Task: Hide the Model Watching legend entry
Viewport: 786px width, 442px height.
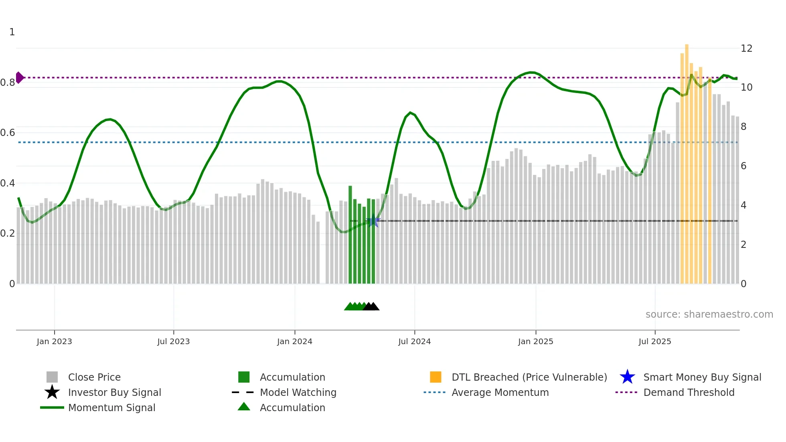Action: [x=298, y=392]
